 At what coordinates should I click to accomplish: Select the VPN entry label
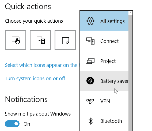[x=105, y=101]
